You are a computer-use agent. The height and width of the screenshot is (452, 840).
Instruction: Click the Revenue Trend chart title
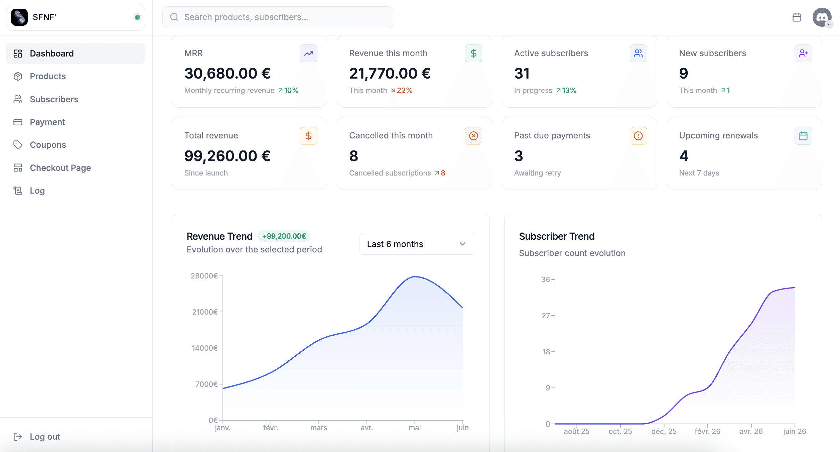[x=220, y=236]
